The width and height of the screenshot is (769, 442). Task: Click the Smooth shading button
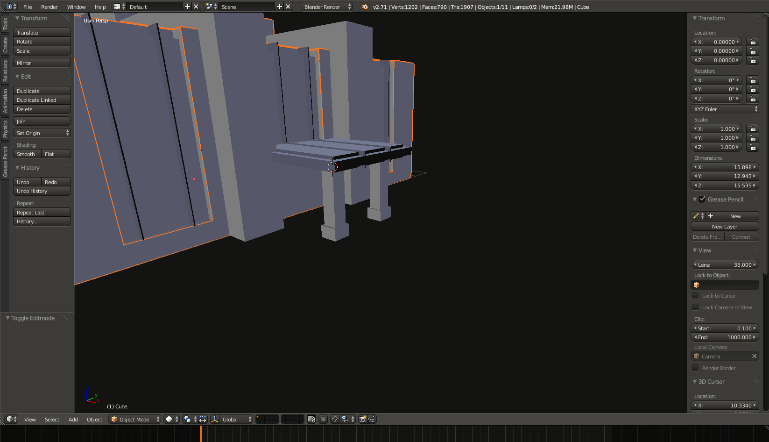coord(27,154)
